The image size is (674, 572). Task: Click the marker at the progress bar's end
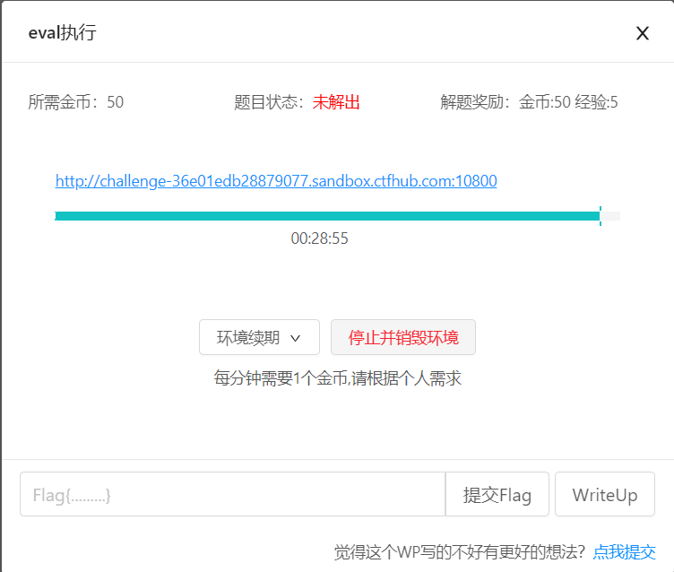[x=601, y=216]
